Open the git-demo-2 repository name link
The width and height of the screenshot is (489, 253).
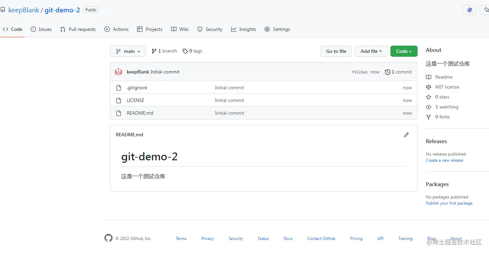click(x=62, y=10)
